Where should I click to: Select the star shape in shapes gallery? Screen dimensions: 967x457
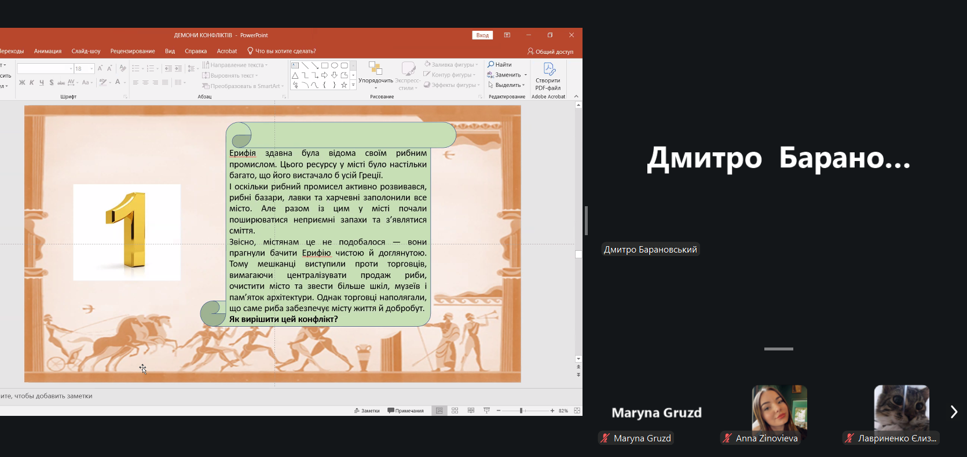tap(344, 85)
